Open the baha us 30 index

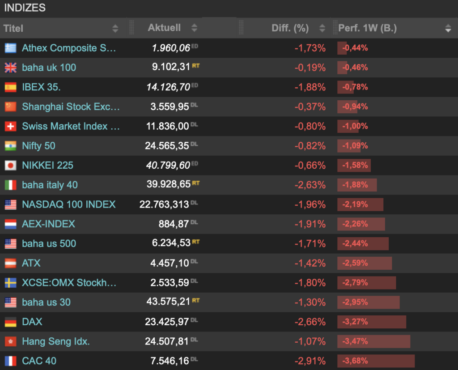(x=47, y=302)
